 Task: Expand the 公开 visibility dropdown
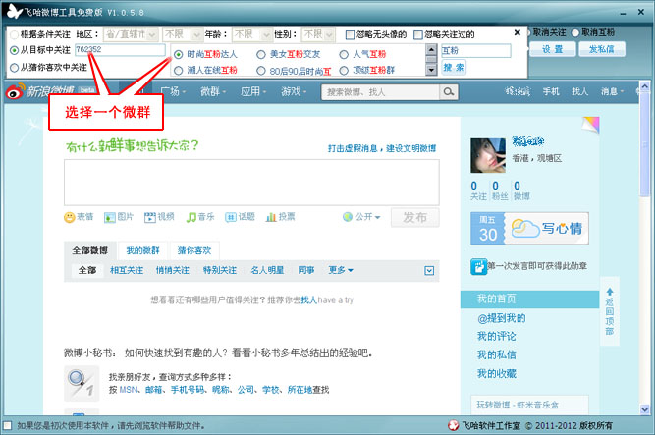[361, 217]
